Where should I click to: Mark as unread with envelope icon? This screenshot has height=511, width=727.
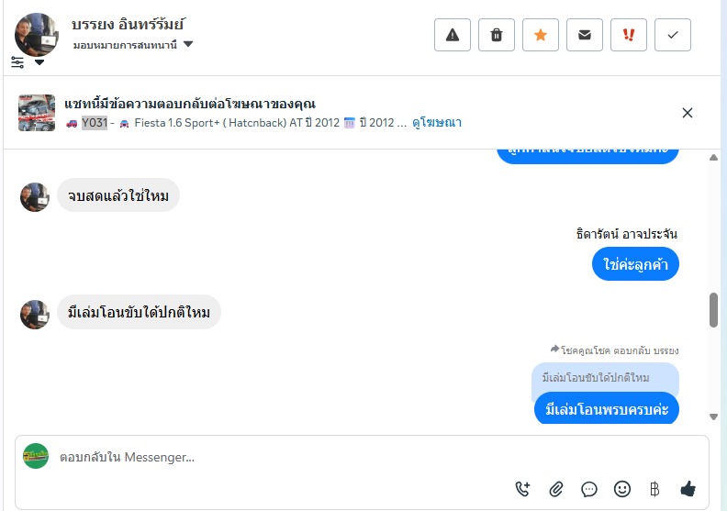coord(585,35)
